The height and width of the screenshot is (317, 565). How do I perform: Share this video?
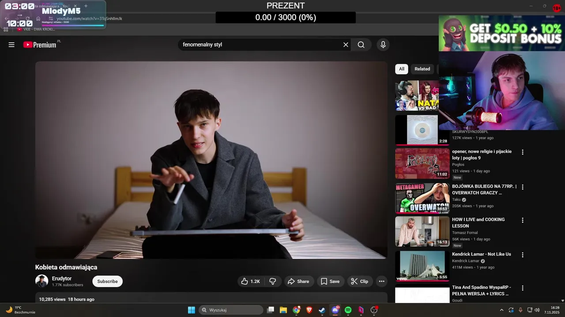299,281
